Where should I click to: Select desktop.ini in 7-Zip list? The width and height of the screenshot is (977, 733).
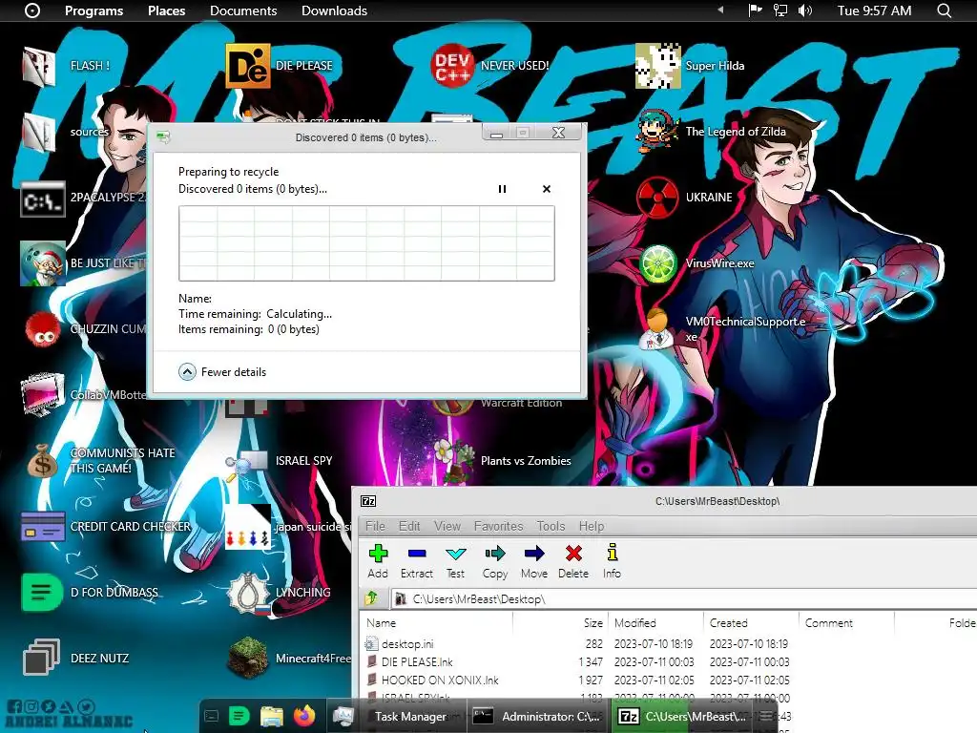(x=407, y=644)
